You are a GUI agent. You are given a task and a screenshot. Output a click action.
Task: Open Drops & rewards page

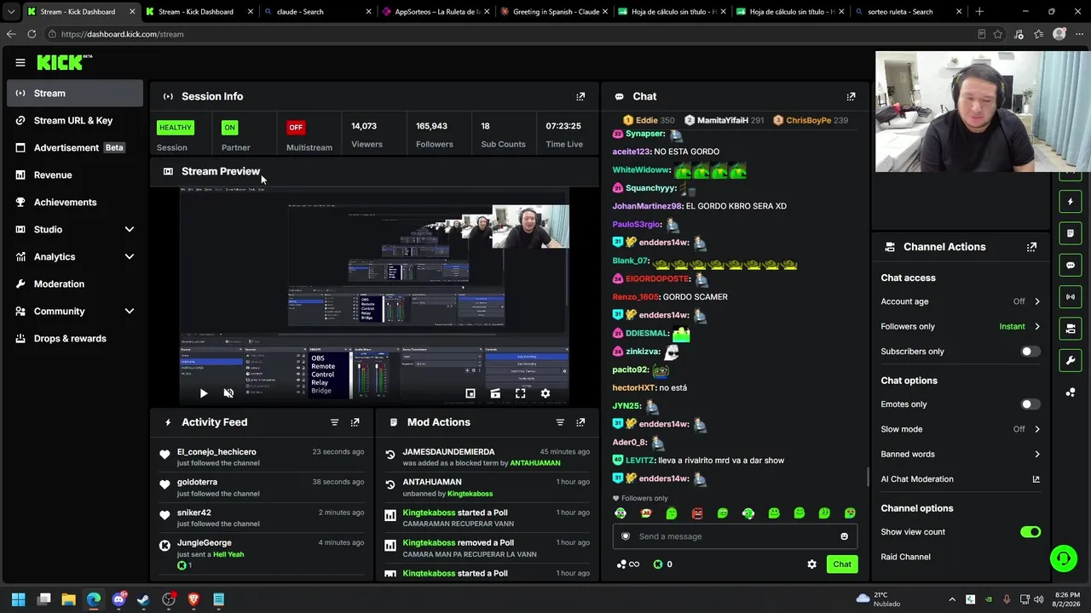click(x=75, y=338)
